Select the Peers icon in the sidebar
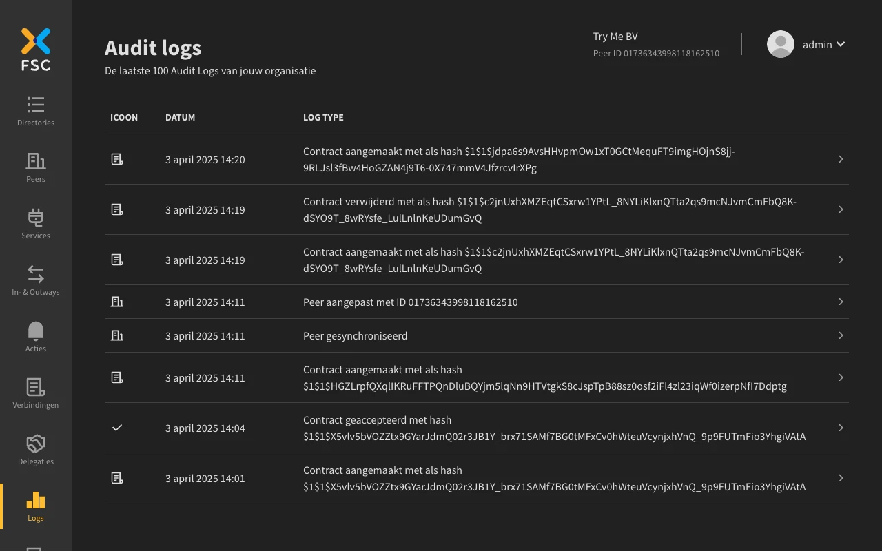 click(35, 165)
